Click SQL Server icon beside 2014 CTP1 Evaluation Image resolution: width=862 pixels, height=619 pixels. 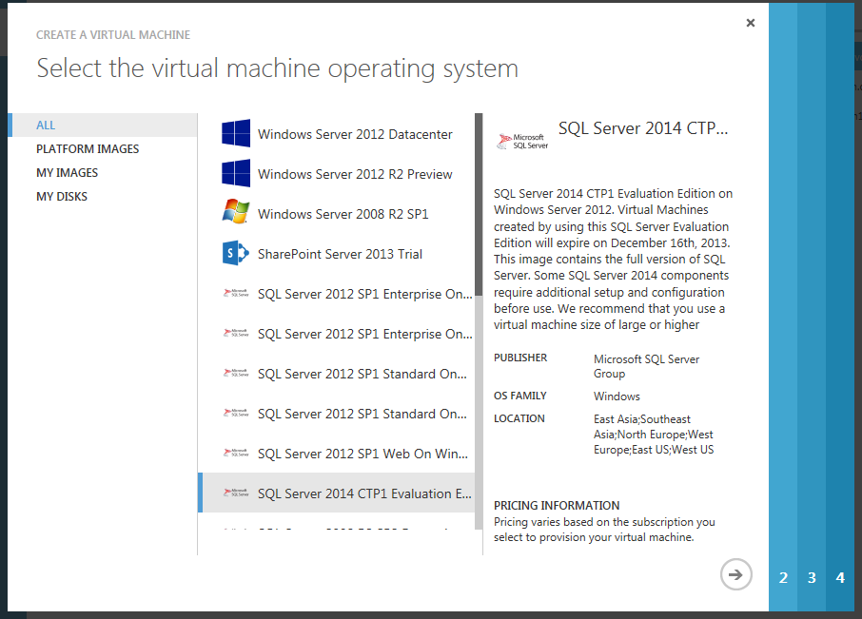click(236, 493)
